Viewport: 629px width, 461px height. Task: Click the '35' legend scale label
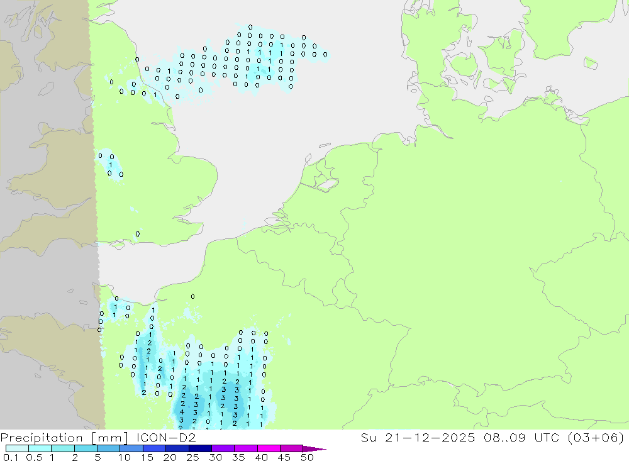pyautogui.click(x=238, y=457)
